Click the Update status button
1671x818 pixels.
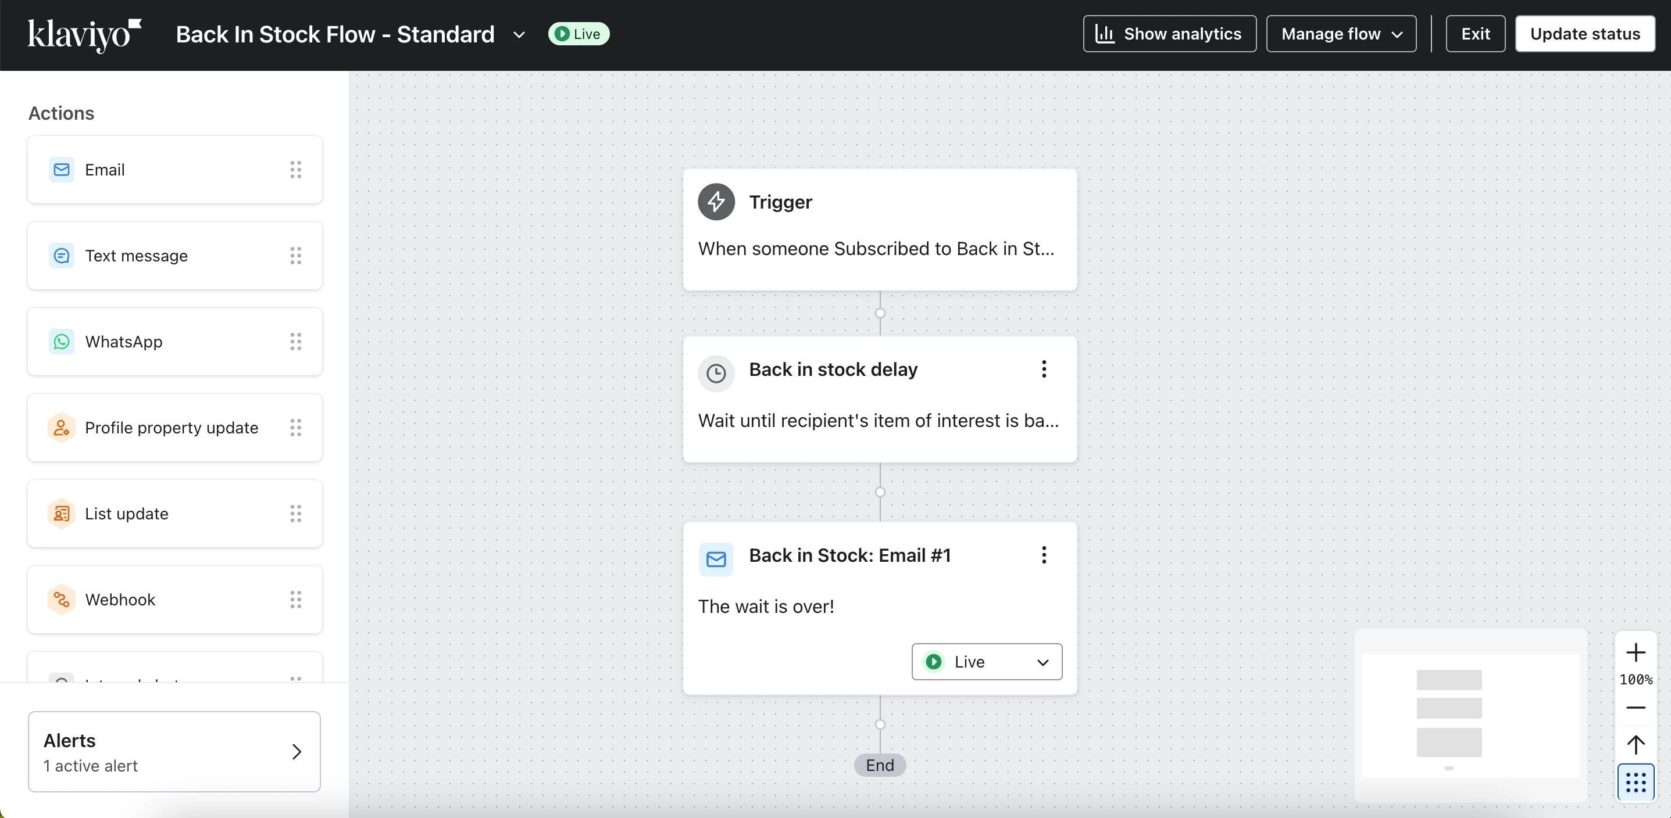coord(1584,34)
